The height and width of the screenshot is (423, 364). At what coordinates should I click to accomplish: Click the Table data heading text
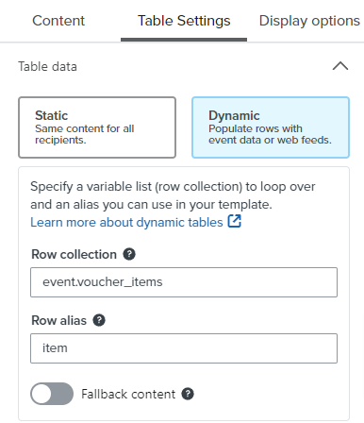coord(47,66)
